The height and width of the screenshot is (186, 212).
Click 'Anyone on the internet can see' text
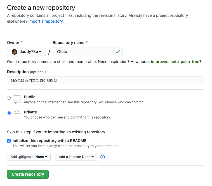(x=84, y=102)
